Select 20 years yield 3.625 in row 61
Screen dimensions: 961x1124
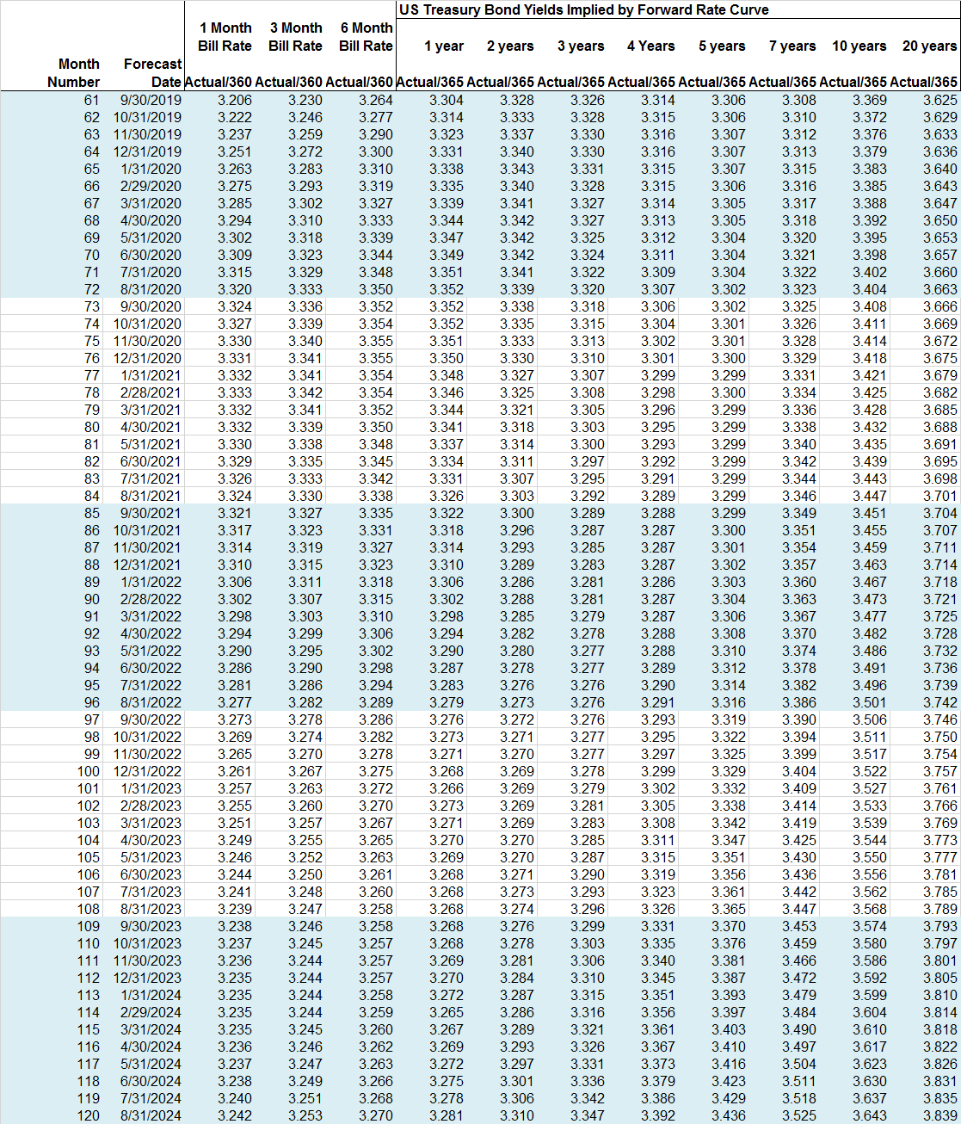939,100
